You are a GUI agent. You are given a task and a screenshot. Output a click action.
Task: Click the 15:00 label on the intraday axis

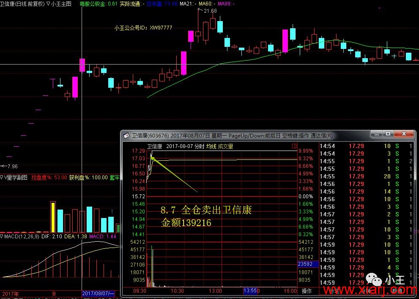click(x=290, y=291)
